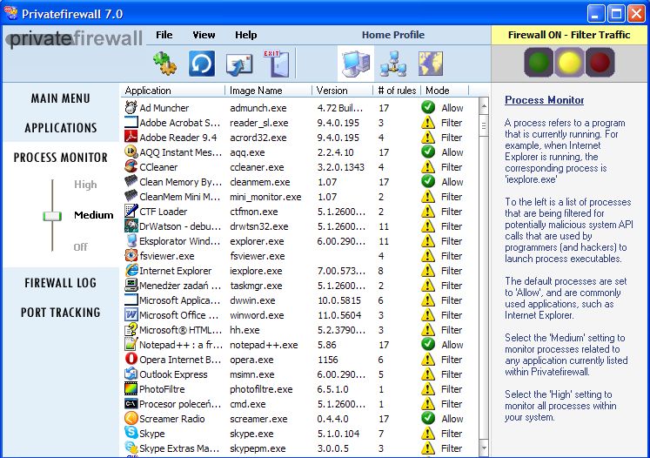The height and width of the screenshot is (458, 650).
Task: Click the Opera browser icon
Action: [131, 360]
